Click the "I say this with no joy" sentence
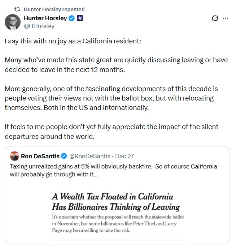This screenshot has height=248, width=232. click(73, 41)
